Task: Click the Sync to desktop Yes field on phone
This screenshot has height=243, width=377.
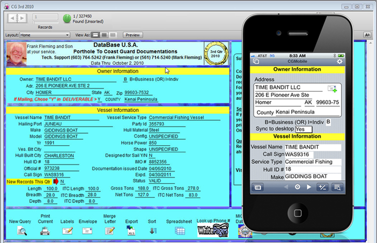Action: click(303, 129)
